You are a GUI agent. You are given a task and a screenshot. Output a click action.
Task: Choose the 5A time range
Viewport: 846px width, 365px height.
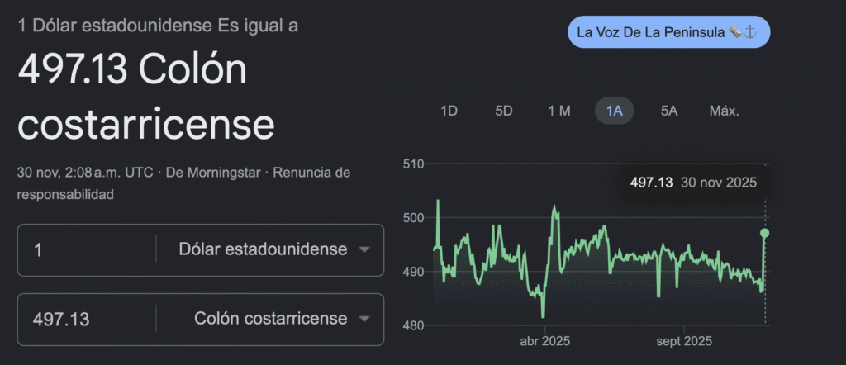click(x=669, y=111)
